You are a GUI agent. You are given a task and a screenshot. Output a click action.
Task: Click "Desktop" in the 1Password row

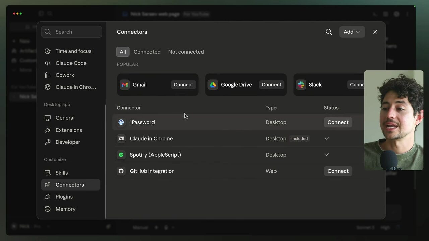(276, 122)
